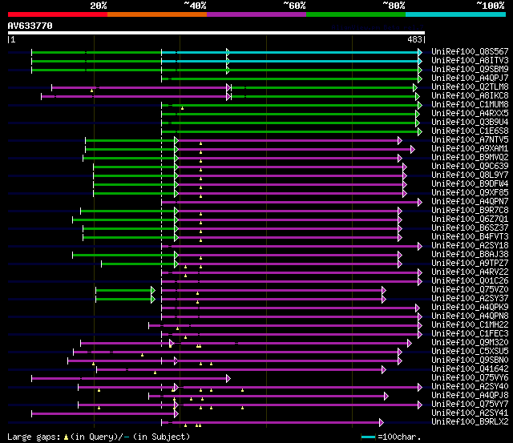Viewport: 513px width, 443px height.
Task: Select hit UniRef100_A4QPK9
Action: click(470, 308)
